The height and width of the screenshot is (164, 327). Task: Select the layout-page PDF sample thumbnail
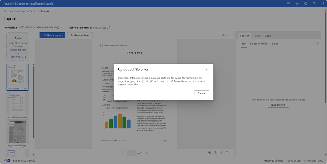tap(17, 77)
